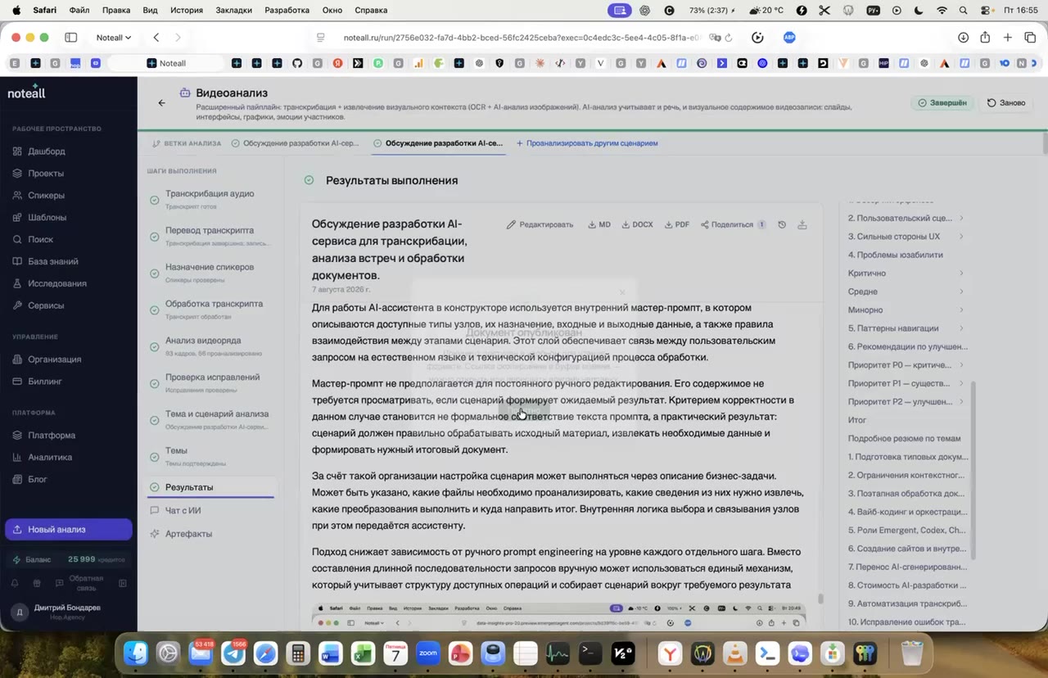Open Закладки menu in menu bar
1048x678 pixels.
point(235,11)
